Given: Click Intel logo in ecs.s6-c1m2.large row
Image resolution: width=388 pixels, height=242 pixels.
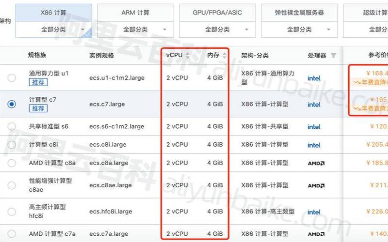Looking at the screenshot, I should pos(314,127).
